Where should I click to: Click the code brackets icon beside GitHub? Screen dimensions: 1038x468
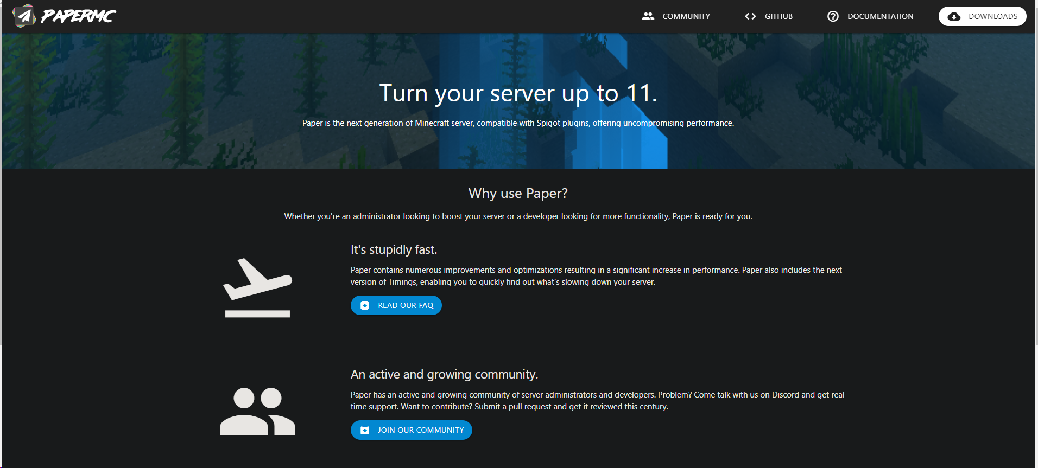pos(750,16)
